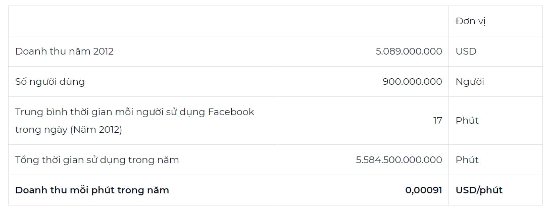This screenshot has height=211, width=552.
Task: Select the "Trung bình thời gian" label text
Action: (134, 121)
